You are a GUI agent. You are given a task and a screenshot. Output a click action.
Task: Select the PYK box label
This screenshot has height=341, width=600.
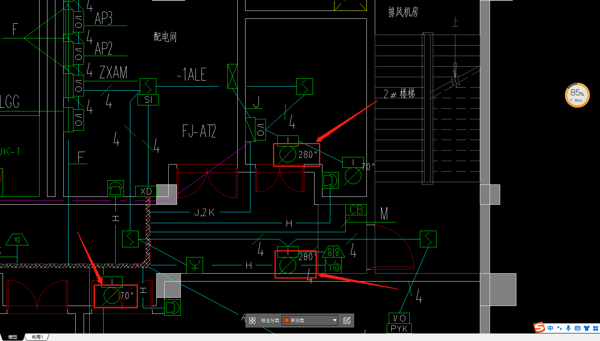[x=399, y=329]
